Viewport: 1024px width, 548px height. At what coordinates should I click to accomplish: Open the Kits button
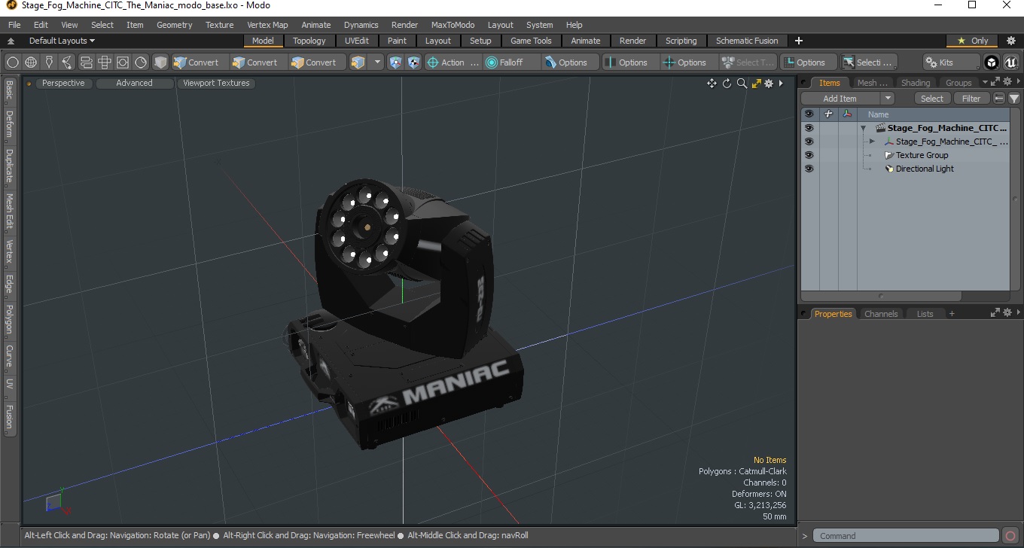tap(952, 62)
